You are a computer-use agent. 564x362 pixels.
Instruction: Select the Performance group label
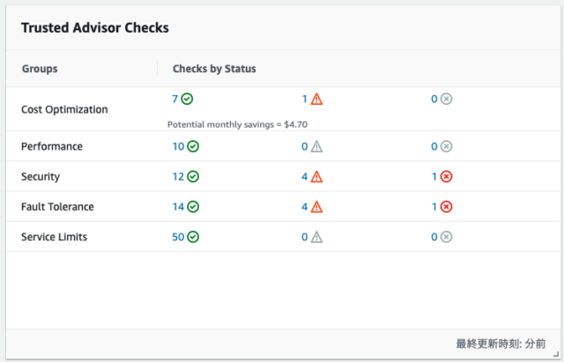[x=52, y=146]
